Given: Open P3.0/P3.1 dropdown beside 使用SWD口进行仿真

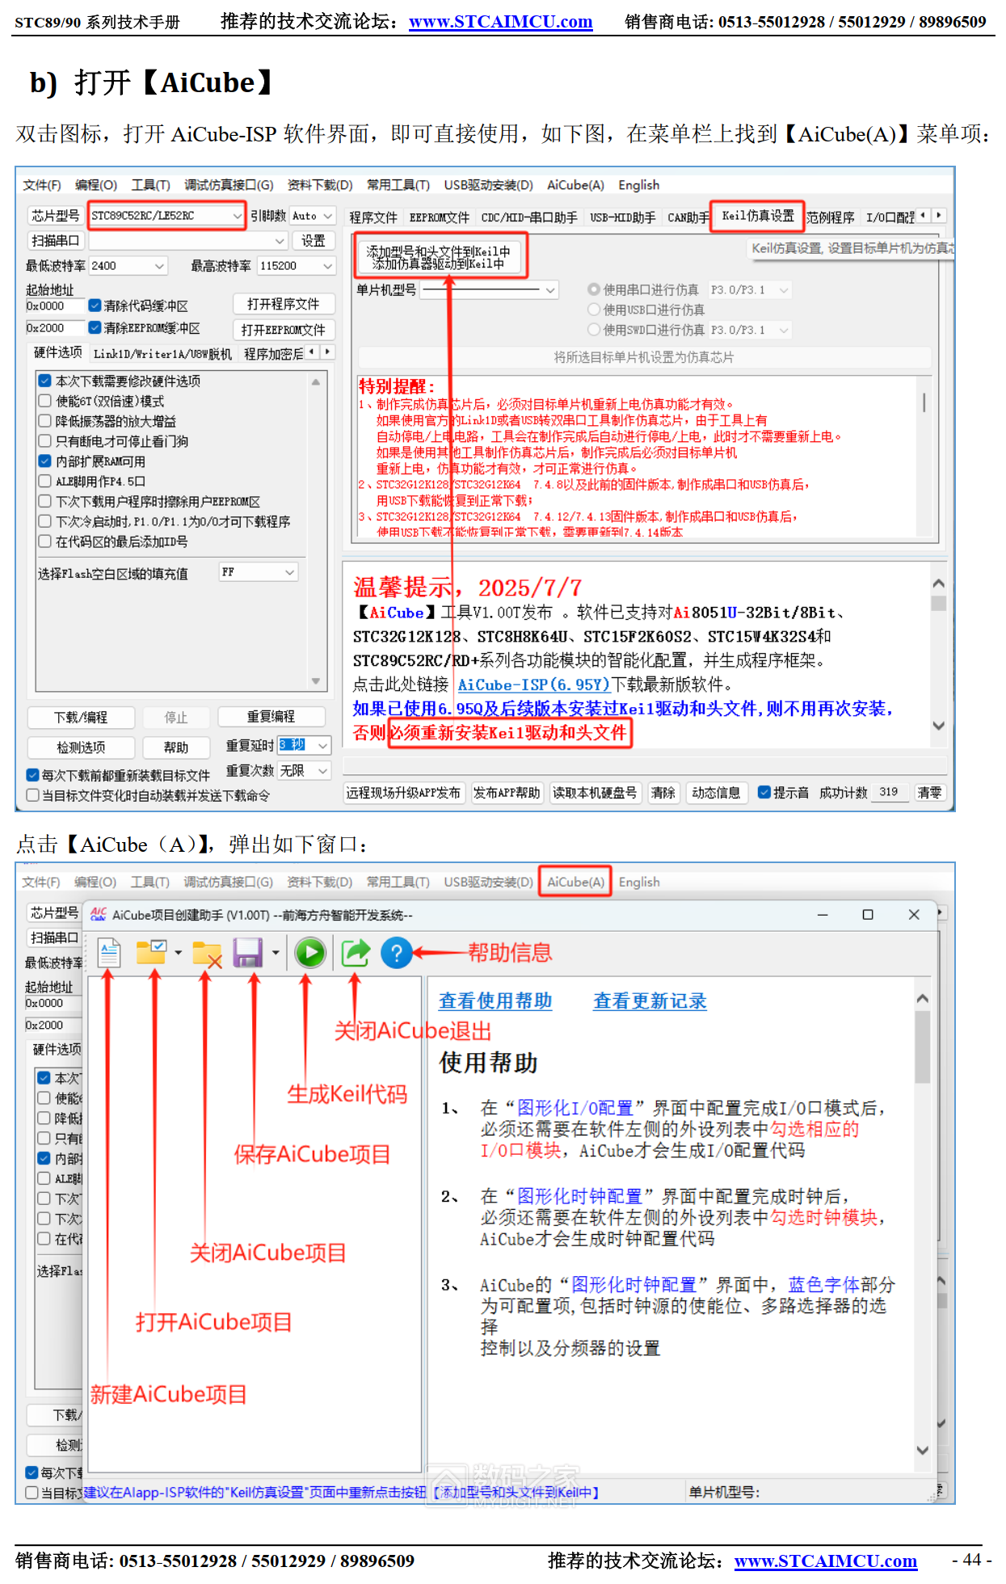Looking at the screenshot, I should tap(749, 330).
